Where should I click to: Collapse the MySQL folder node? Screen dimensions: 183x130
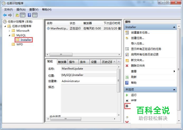10,35
